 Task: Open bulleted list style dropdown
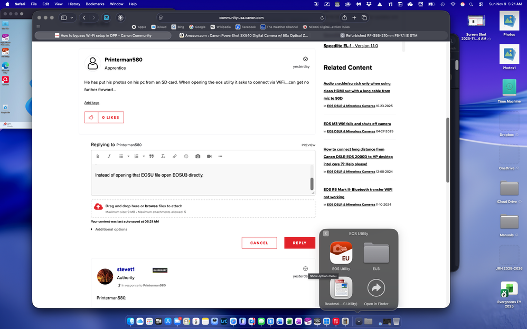pyautogui.click(x=128, y=157)
